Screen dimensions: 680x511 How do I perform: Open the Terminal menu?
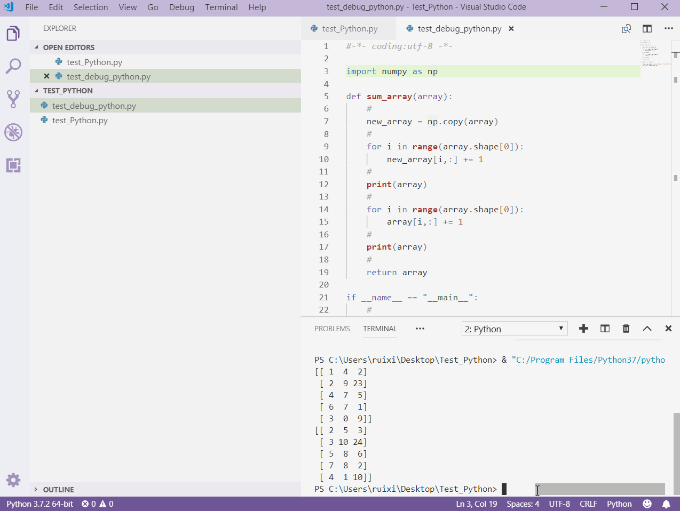(x=222, y=7)
